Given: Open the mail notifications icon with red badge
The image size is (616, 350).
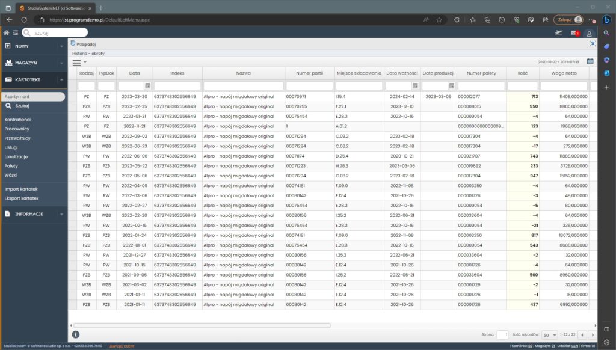Looking at the screenshot, I should click(574, 32).
